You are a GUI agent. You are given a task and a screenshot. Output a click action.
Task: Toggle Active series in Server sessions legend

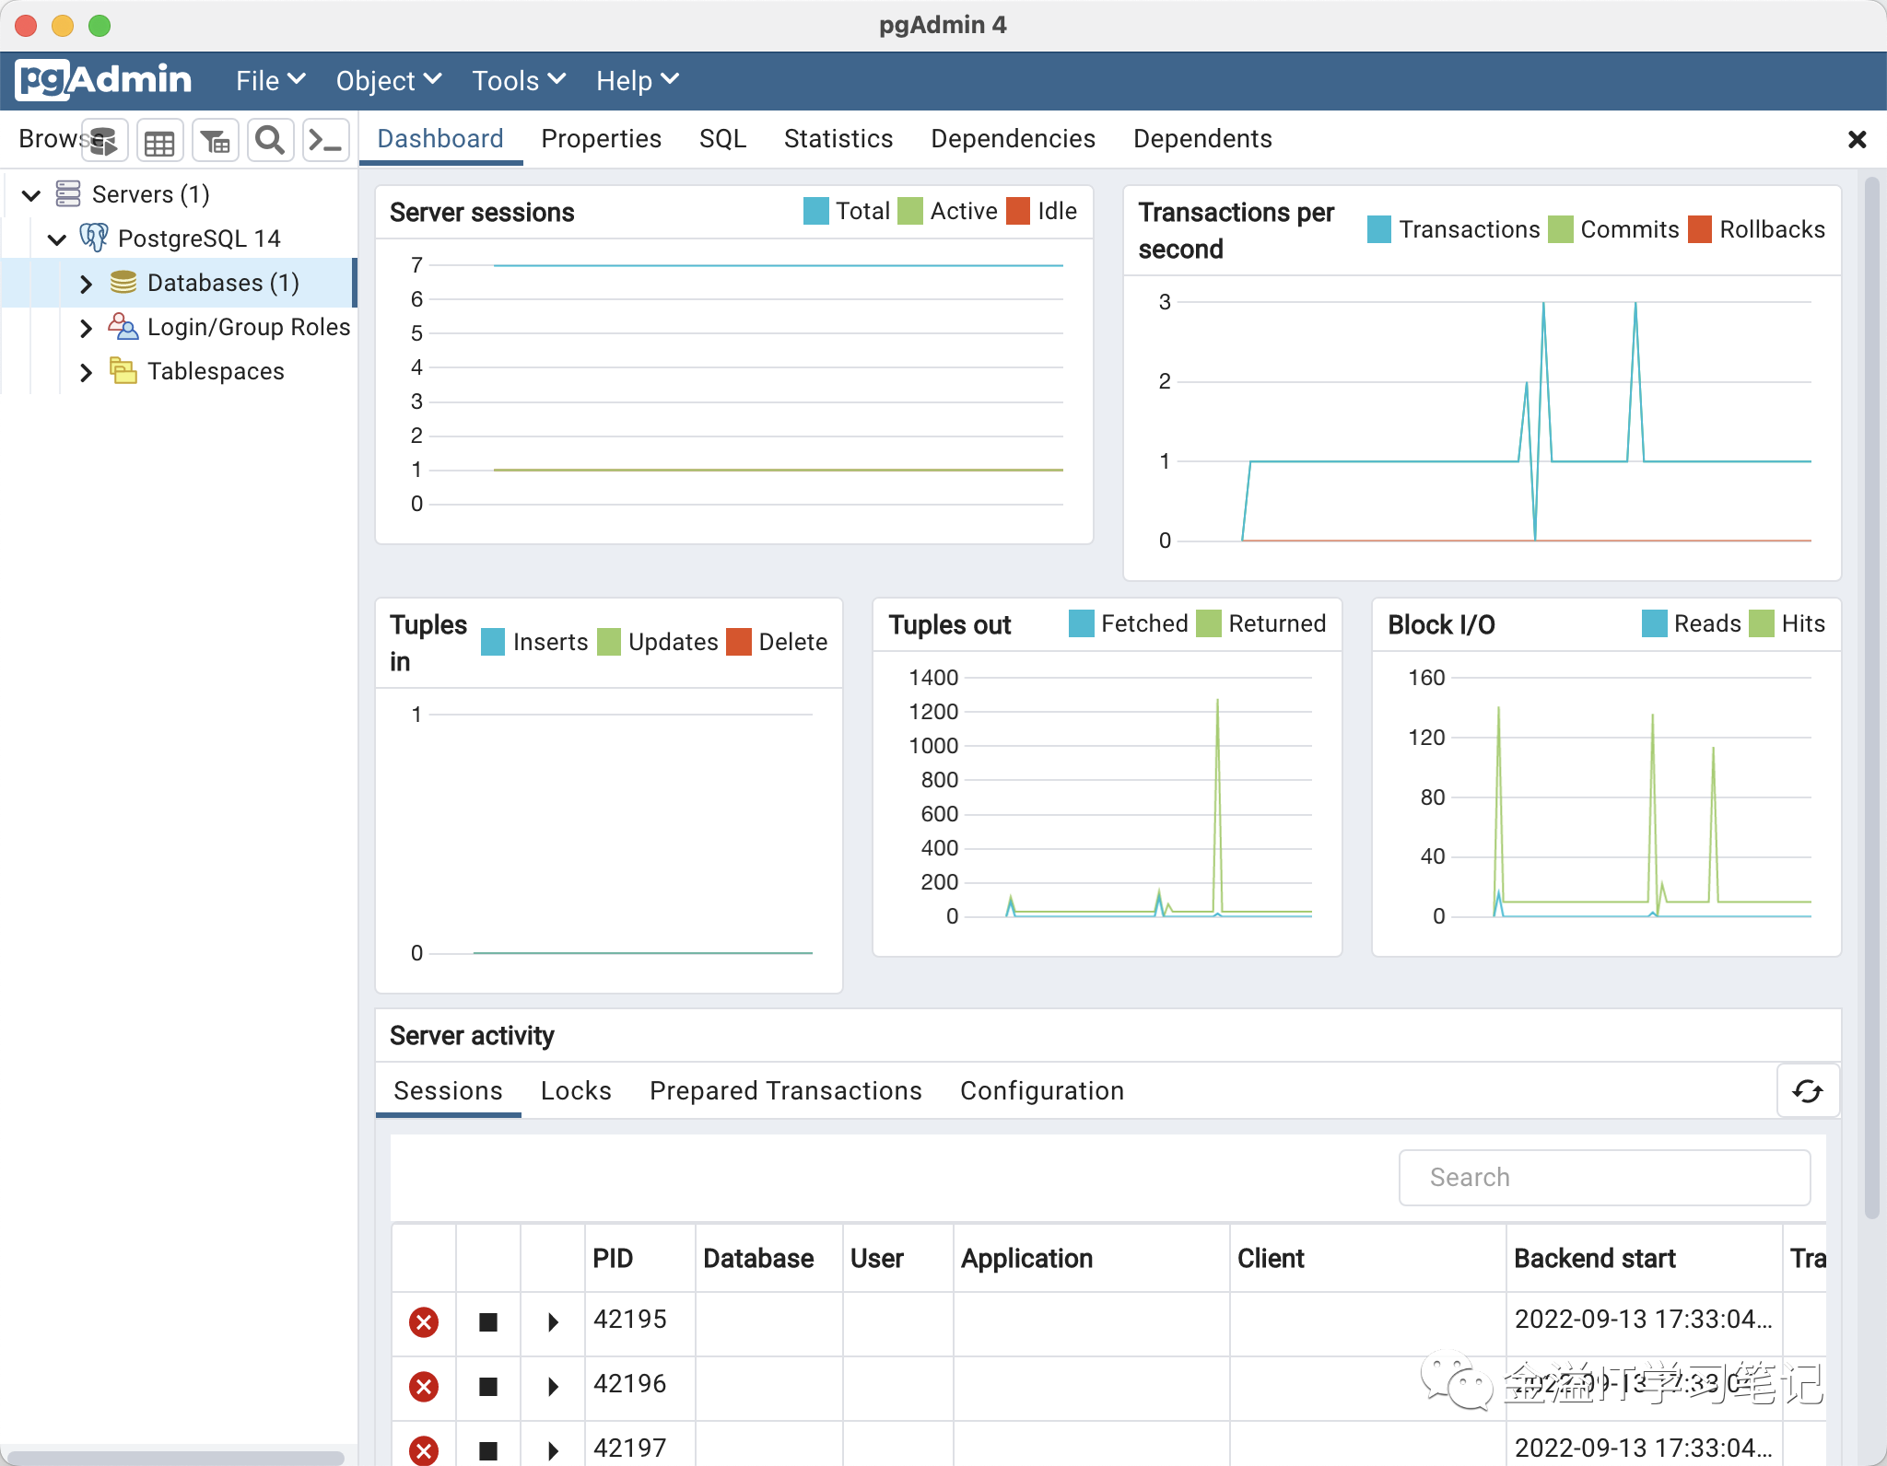tap(947, 211)
